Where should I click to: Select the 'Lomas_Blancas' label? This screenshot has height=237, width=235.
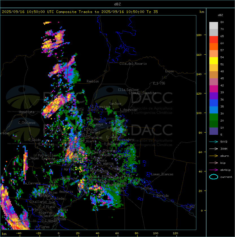pos(162,174)
